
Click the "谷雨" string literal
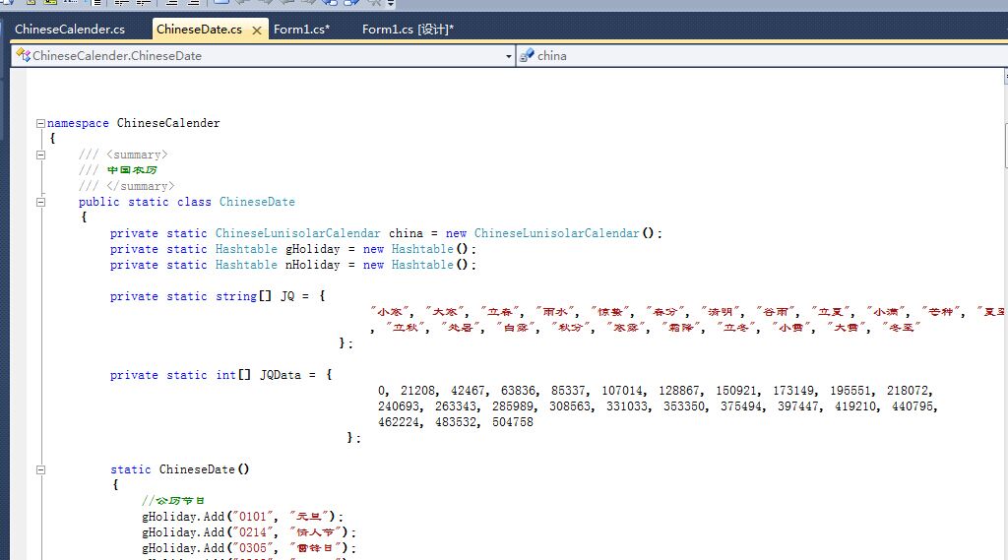tap(776, 312)
